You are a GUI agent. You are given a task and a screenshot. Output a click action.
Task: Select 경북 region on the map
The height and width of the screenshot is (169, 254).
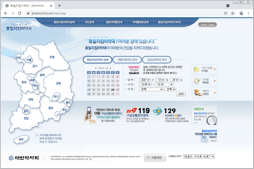coord(59,84)
